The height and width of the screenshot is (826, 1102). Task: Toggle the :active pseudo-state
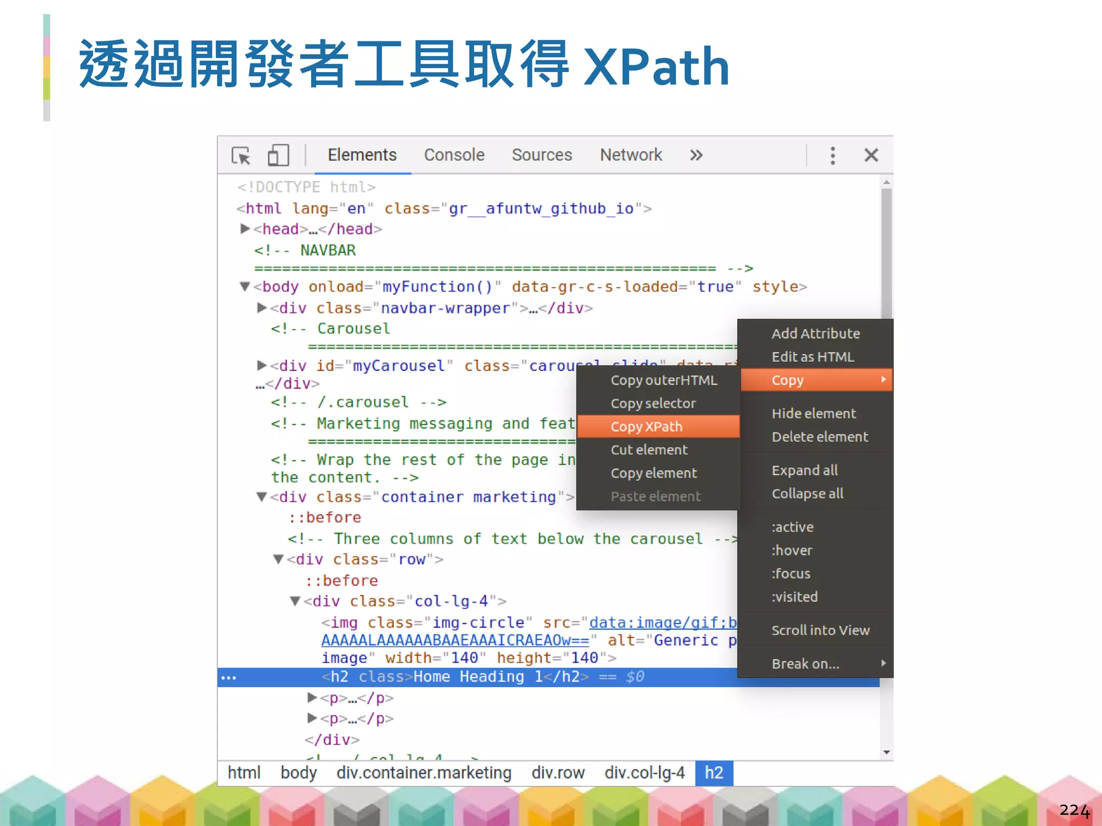pyautogui.click(x=792, y=527)
